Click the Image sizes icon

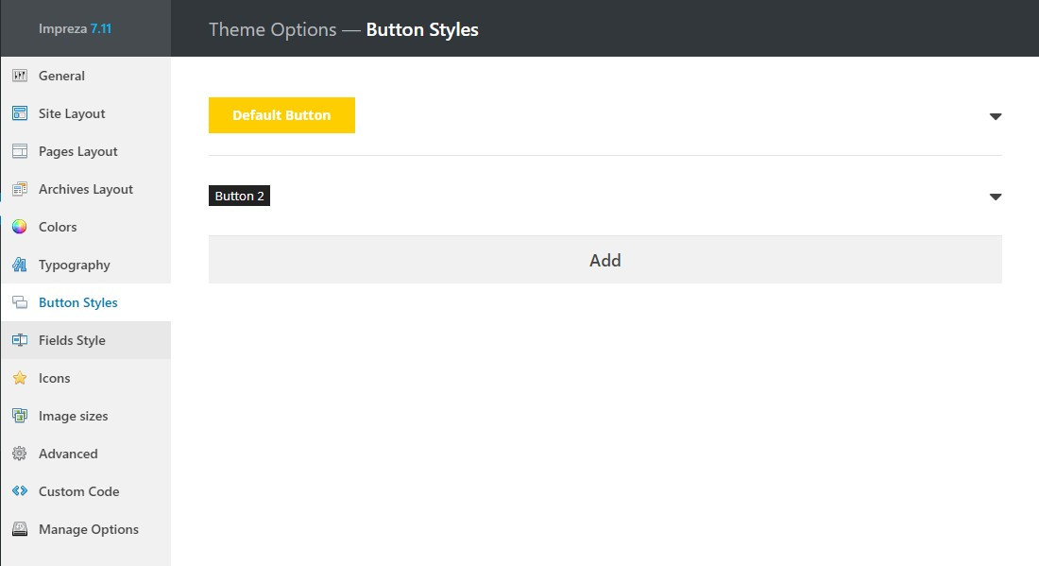click(20, 416)
